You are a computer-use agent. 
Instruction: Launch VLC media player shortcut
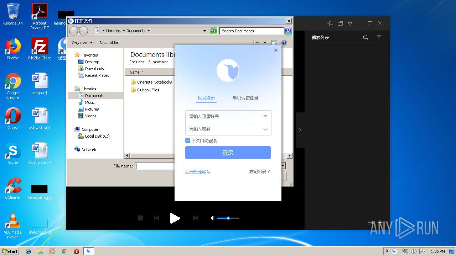(x=13, y=225)
